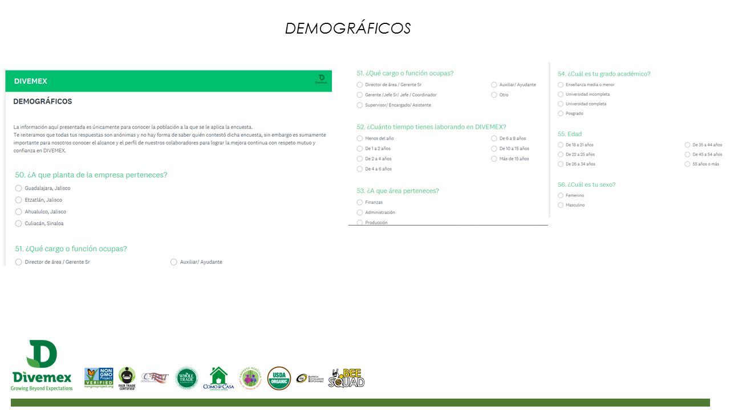Select Menos del año option

(x=360, y=138)
